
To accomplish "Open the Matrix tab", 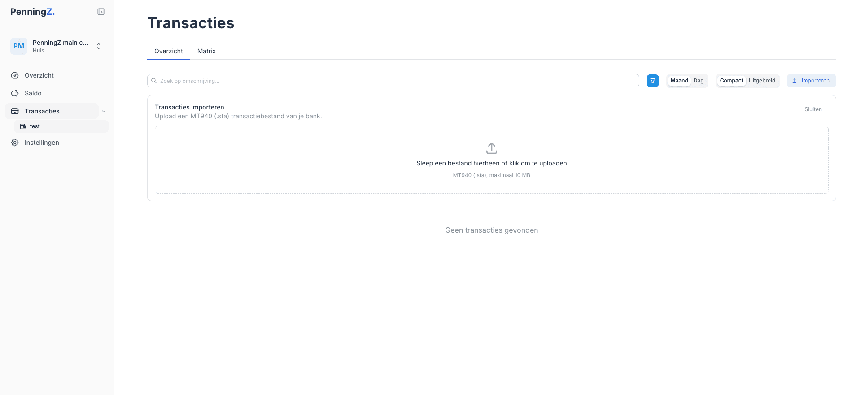I will (x=206, y=51).
